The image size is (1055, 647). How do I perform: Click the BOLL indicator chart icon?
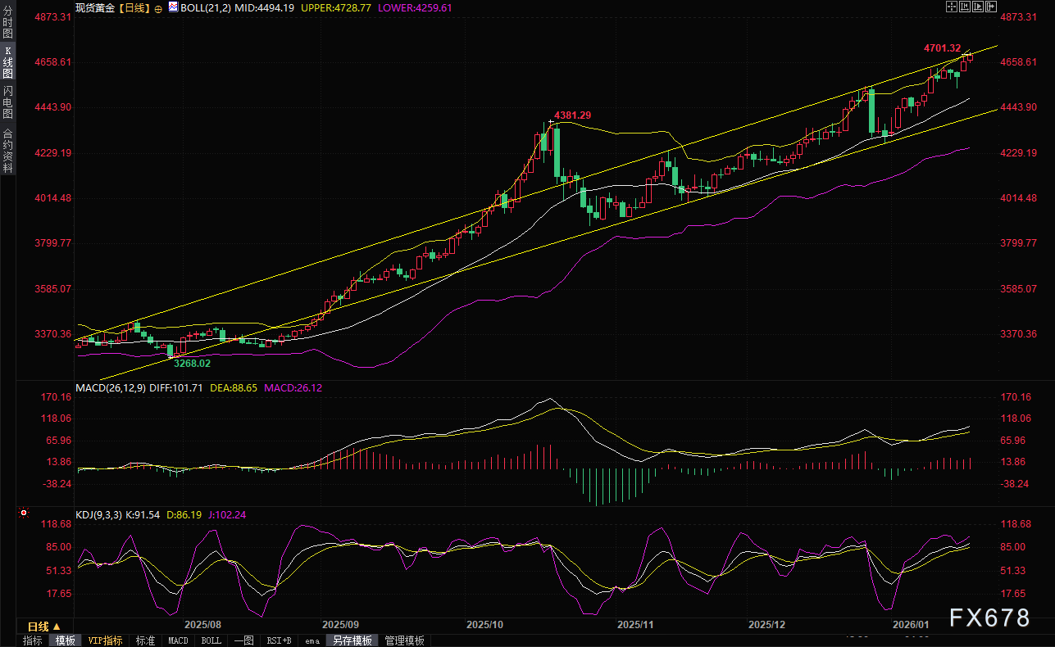[174, 7]
